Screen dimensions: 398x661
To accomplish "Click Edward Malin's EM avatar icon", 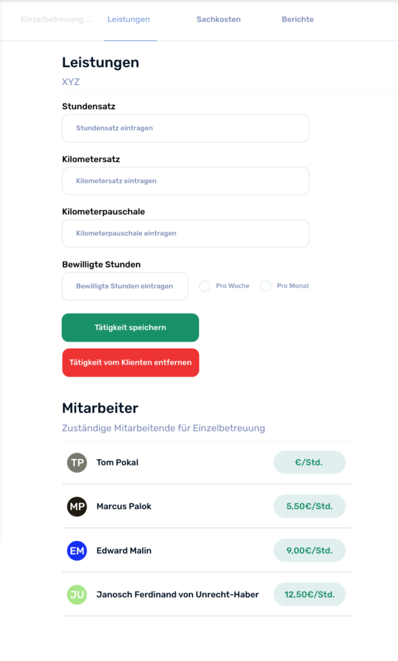I will 77,551.
